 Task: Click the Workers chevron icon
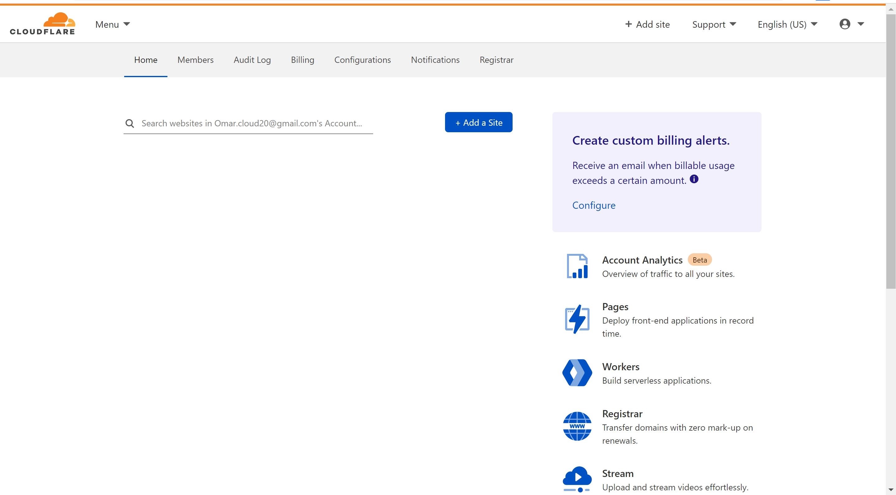[577, 373]
